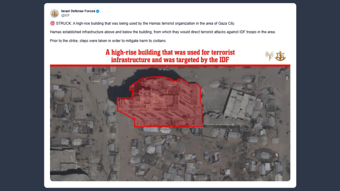Select the red-highlighted high-rise building
This screenshot has height=191, width=340.
(x=160, y=103)
